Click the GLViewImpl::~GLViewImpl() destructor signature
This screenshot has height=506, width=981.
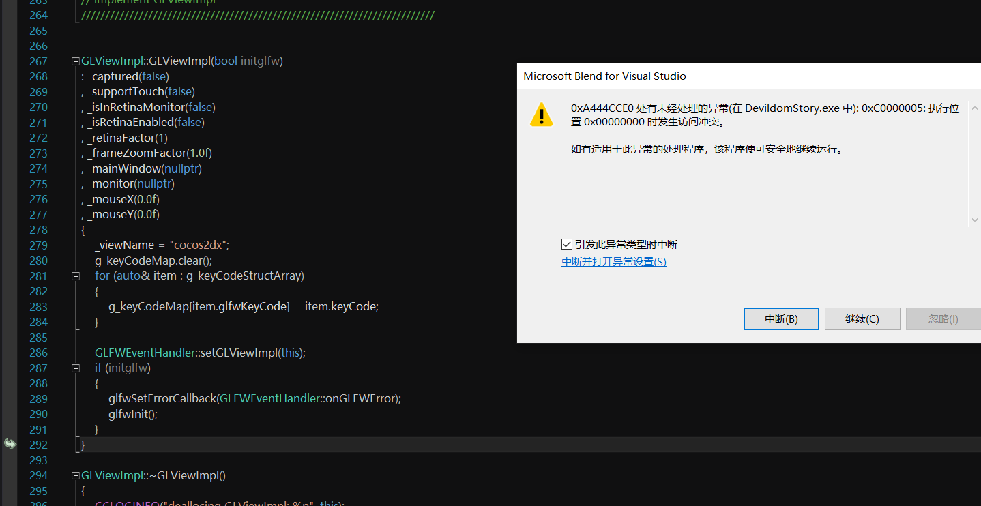pos(153,475)
